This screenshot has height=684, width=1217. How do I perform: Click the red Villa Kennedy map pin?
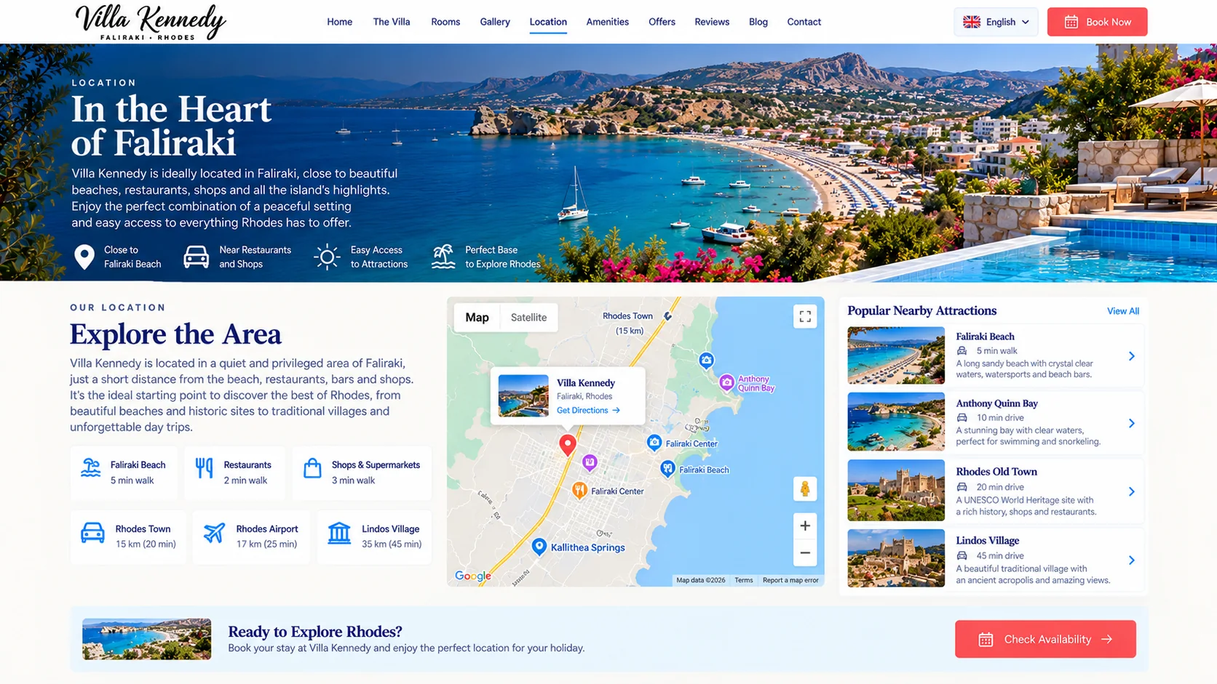point(568,445)
